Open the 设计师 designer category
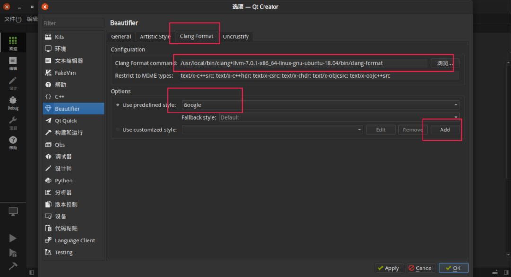 pos(73,169)
